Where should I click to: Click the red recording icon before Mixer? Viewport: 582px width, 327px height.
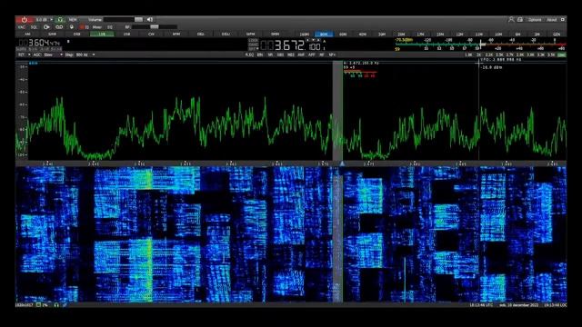pos(85,27)
